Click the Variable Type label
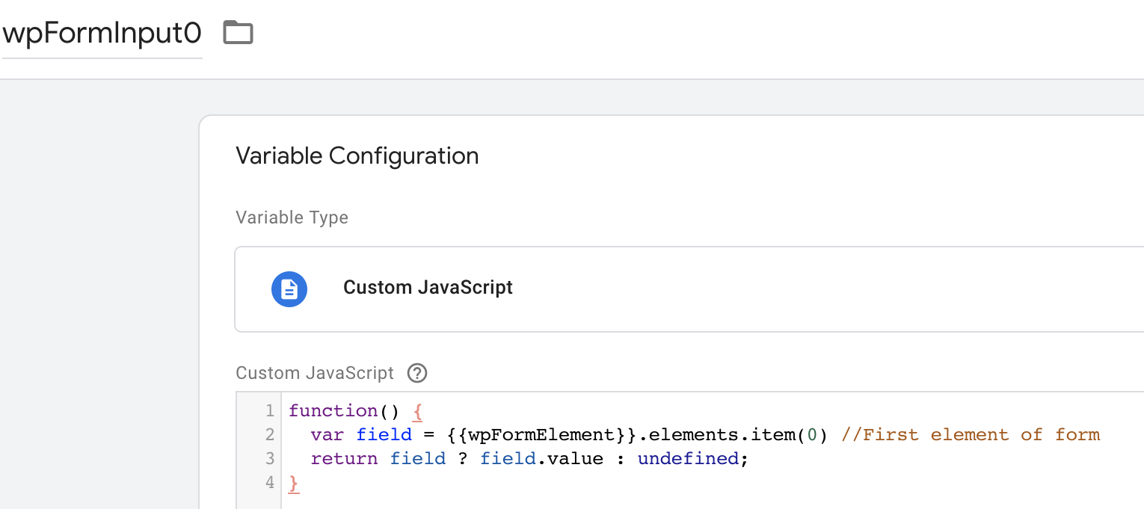1144x509 pixels. [x=292, y=218]
